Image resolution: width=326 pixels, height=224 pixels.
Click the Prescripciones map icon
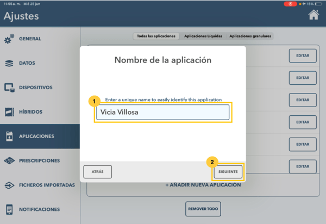point(9,160)
